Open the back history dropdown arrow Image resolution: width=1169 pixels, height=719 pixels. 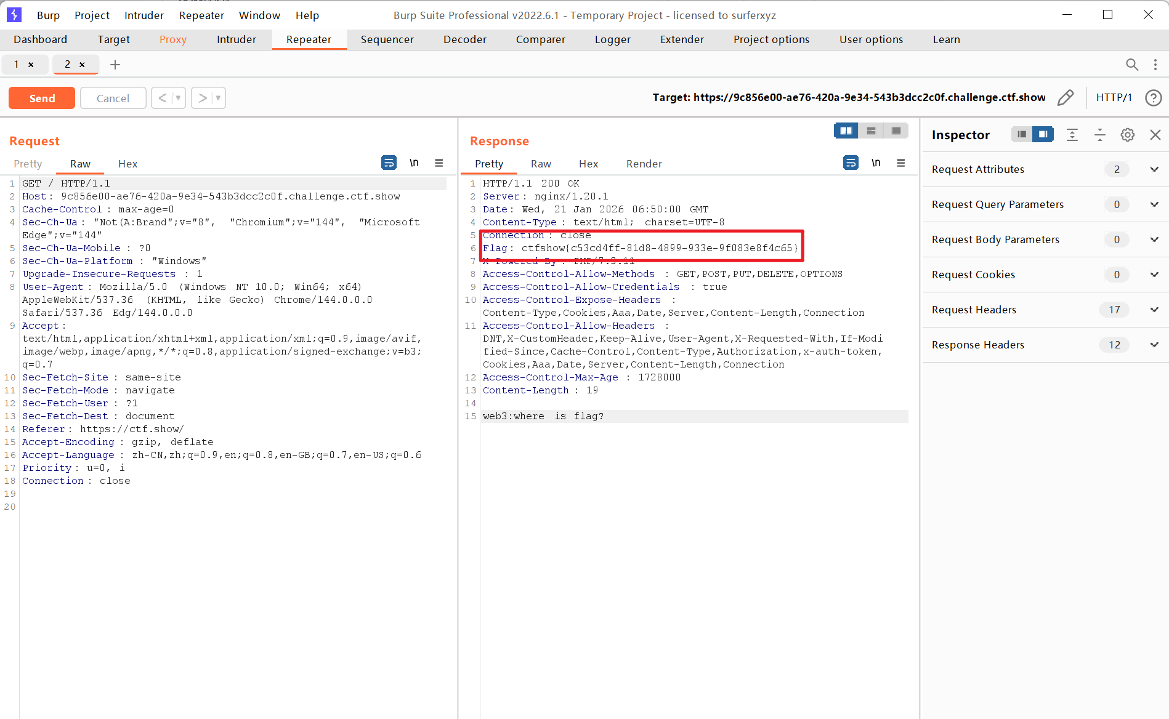[x=178, y=98]
